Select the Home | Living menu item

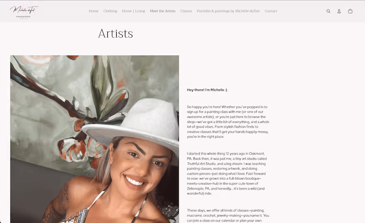pos(133,11)
